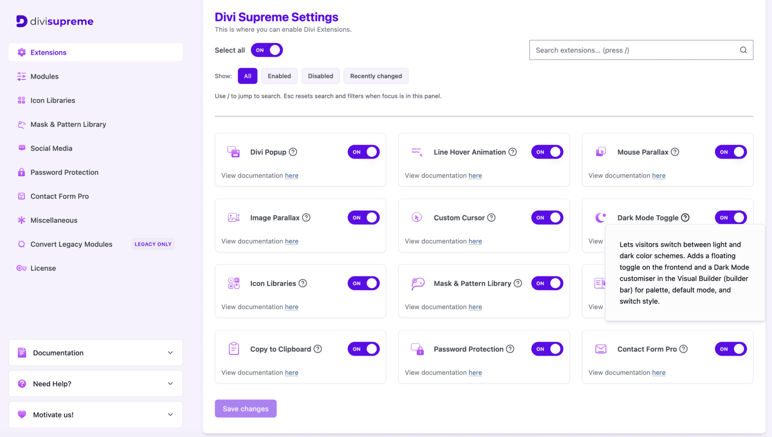Image resolution: width=772 pixels, height=437 pixels.
Task: Click the LEGACY ONLY badge
Action: 153,244
